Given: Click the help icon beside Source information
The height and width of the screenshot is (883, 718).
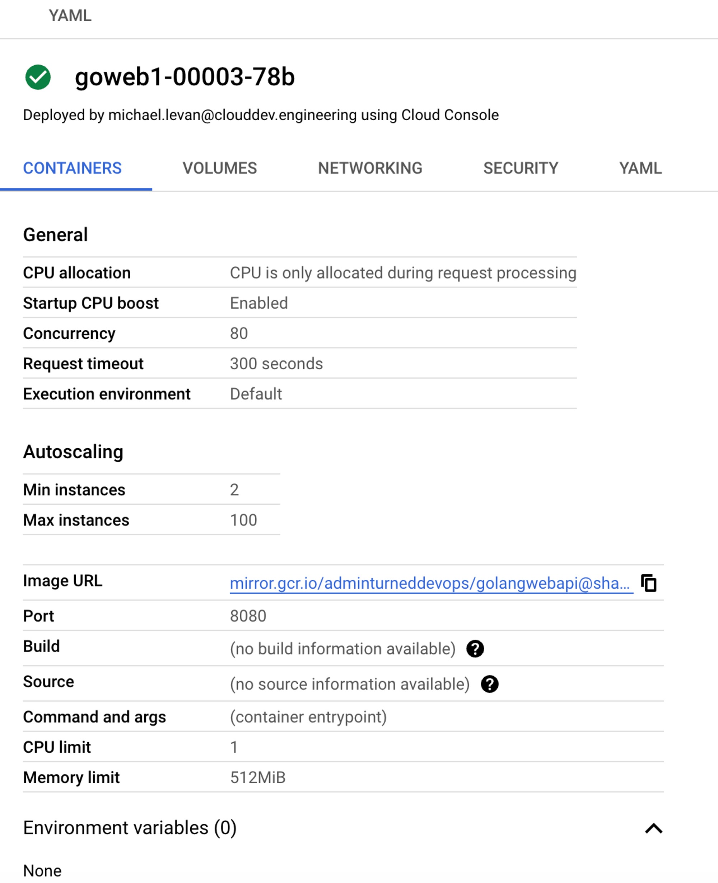Looking at the screenshot, I should coord(489,684).
